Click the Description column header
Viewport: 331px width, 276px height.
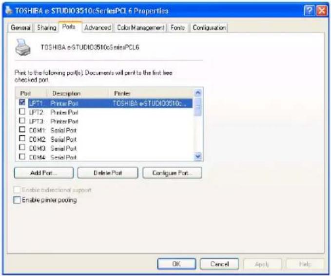[78, 93]
